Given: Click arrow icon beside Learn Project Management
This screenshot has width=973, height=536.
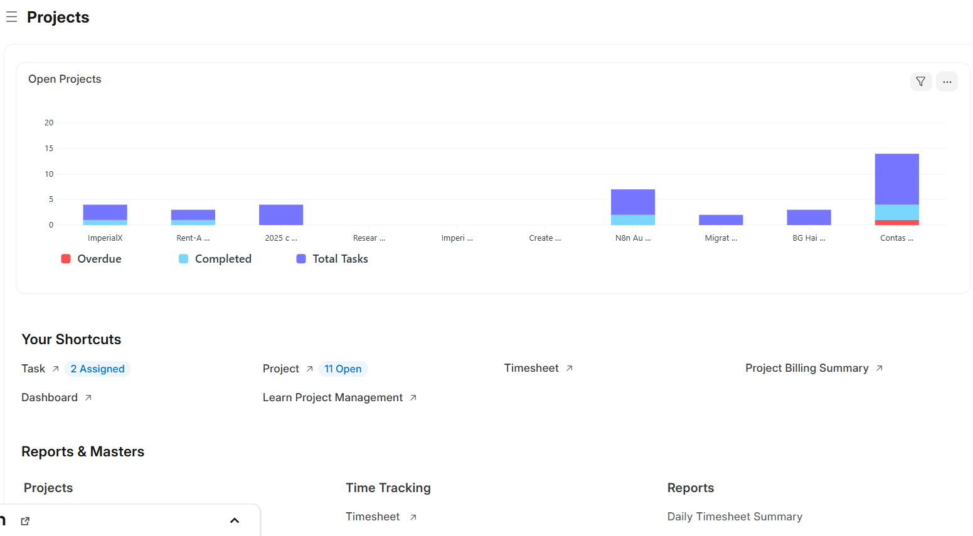Looking at the screenshot, I should [x=413, y=397].
